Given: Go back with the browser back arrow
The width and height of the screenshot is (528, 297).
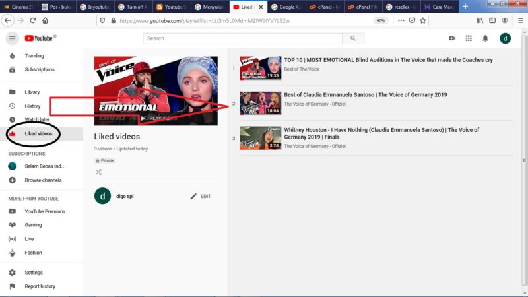Looking at the screenshot, I should (x=8, y=21).
